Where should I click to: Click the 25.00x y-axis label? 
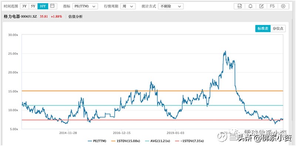point(13,53)
